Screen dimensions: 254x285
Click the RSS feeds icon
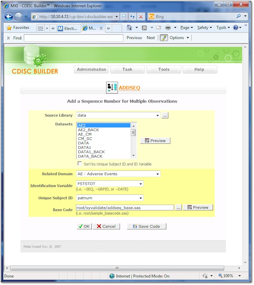144,28
